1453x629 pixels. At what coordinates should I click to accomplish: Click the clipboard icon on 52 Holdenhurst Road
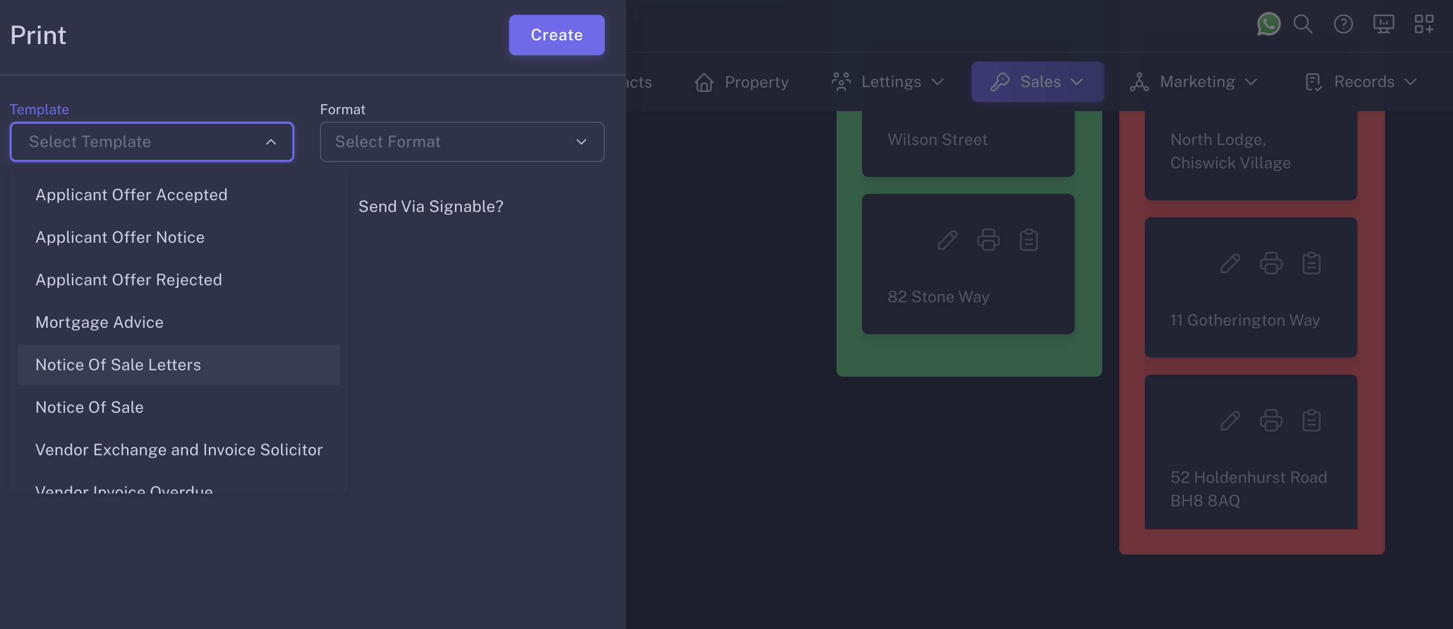tap(1311, 420)
